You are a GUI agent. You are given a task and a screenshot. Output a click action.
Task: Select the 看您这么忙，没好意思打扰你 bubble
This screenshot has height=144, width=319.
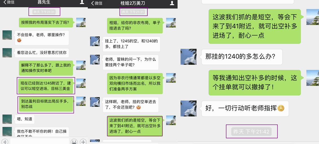42,53
